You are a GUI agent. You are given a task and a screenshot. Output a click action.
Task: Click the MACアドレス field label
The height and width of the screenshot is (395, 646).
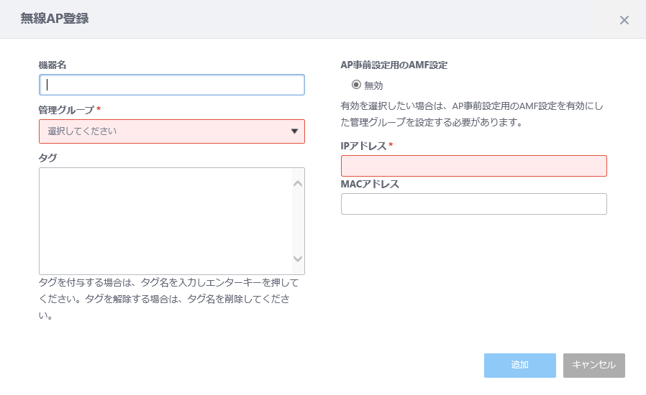370,185
